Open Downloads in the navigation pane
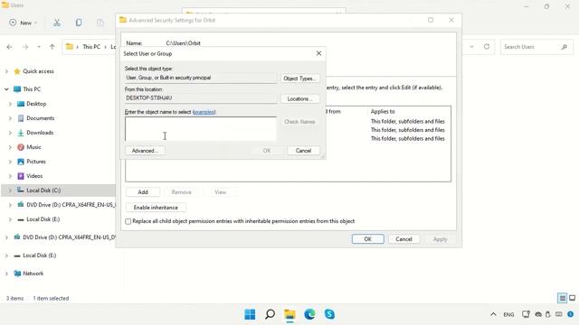579x325 pixels. 40,133
